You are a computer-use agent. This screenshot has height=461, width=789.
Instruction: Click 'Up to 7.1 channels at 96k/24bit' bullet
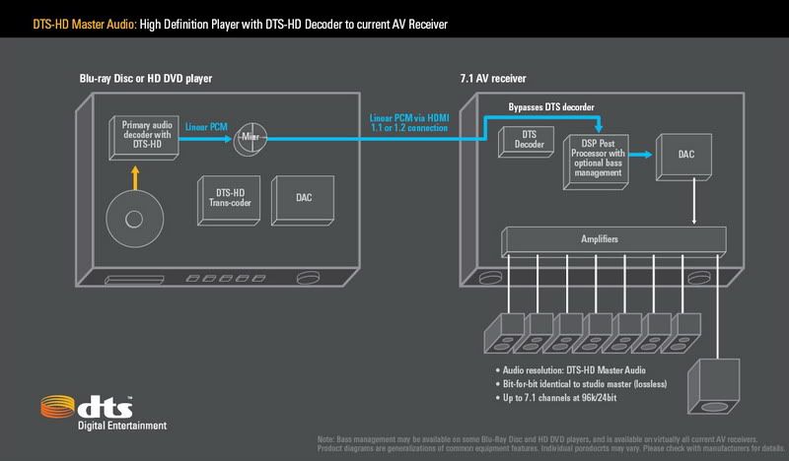click(x=556, y=398)
